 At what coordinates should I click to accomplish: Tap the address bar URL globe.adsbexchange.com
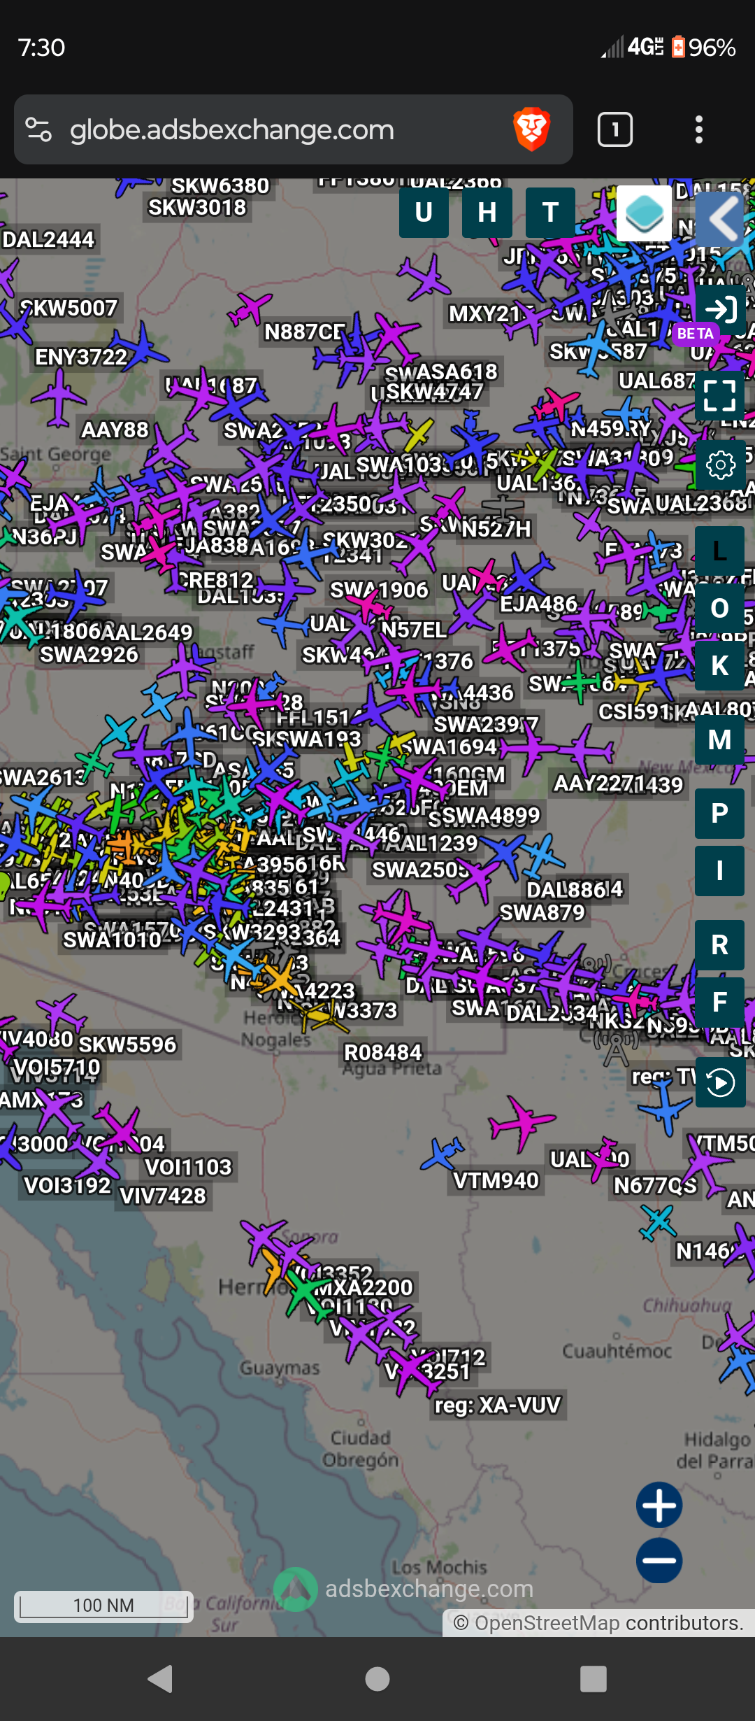pos(232,130)
